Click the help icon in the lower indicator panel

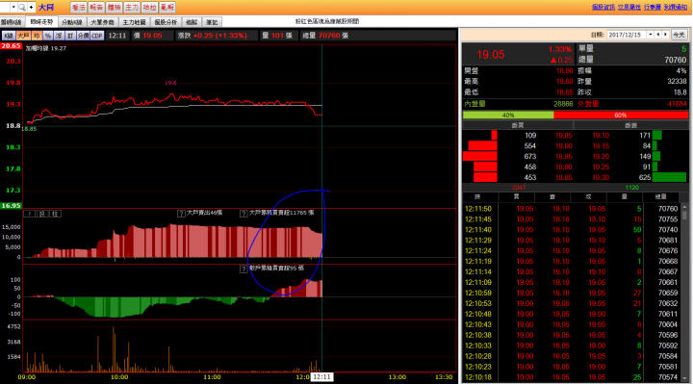click(244, 269)
